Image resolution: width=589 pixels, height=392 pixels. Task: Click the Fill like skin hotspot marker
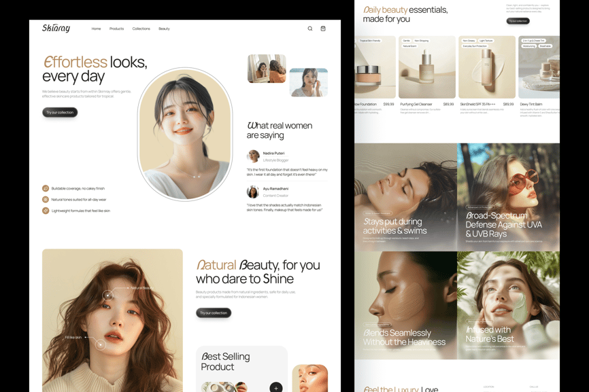[101, 345]
